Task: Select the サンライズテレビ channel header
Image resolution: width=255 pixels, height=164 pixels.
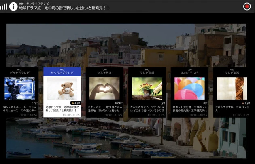Action: 62,73
